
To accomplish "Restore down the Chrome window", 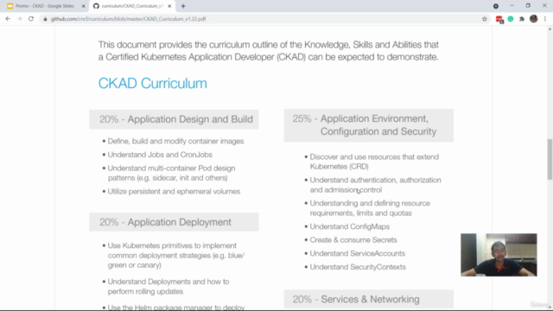I will pyautogui.click(x=528, y=6).
